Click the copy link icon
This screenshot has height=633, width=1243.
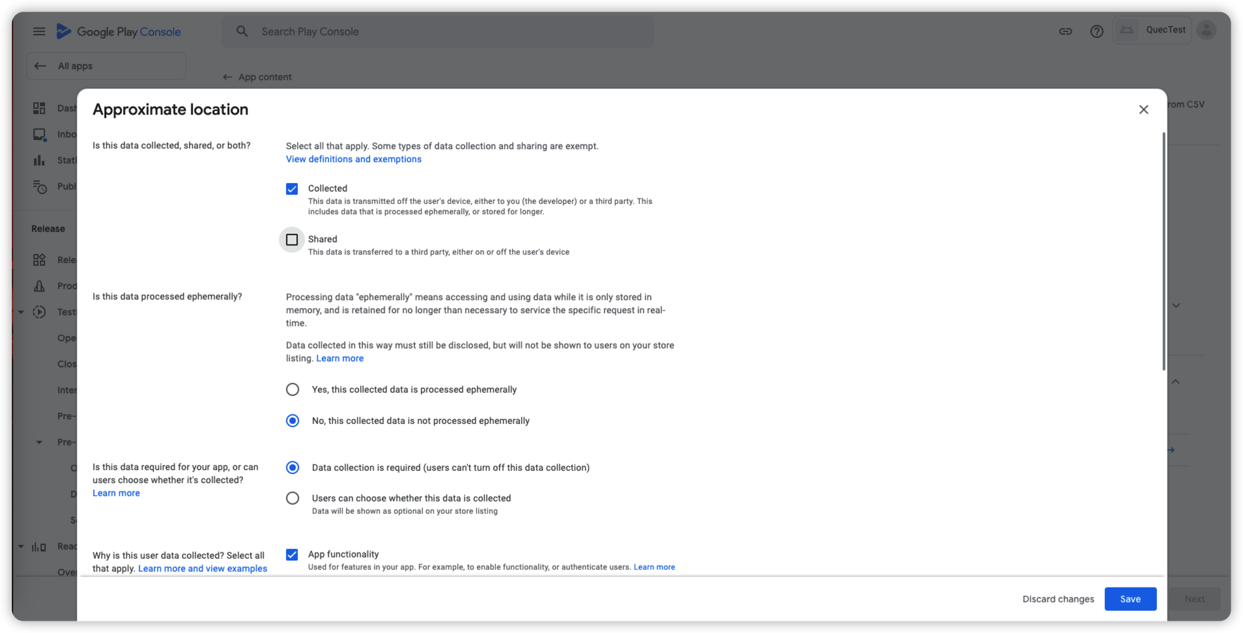tap(1065, 31)
